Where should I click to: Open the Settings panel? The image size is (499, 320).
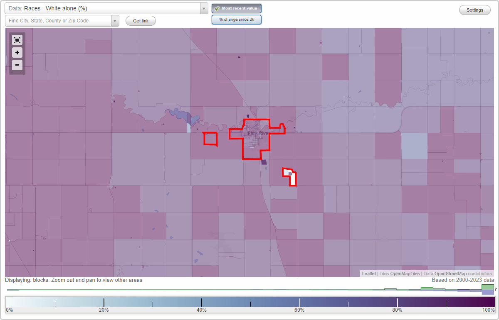coord(474,10)
